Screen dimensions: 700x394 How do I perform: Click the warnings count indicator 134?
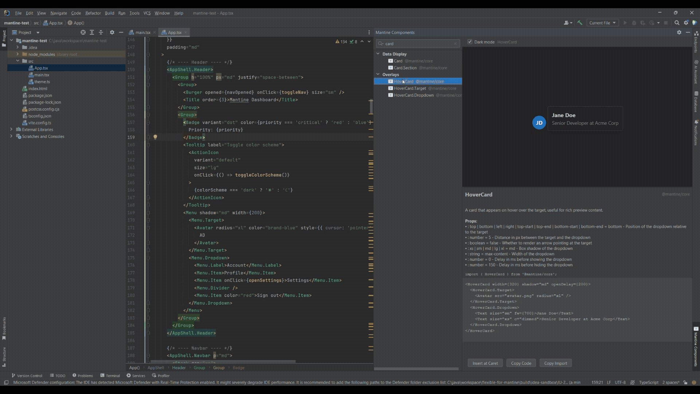tap(341, 42)
